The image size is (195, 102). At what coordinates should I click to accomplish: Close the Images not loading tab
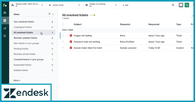click(x=116, y=5)
